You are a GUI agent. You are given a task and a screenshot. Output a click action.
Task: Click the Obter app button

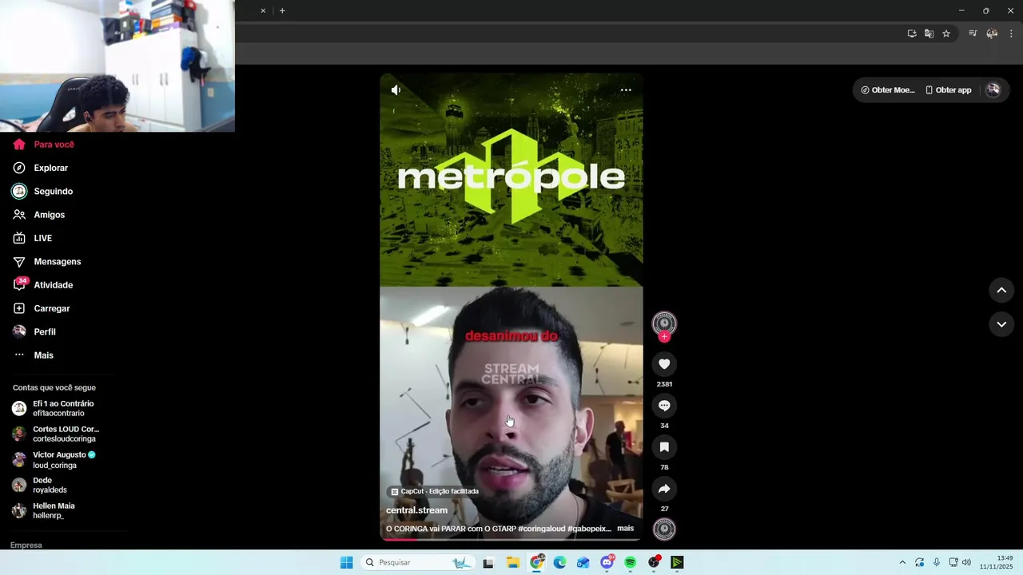[949, 90]
